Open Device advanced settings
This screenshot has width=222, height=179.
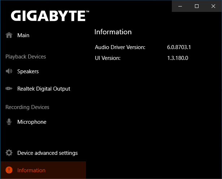(47, 153)
